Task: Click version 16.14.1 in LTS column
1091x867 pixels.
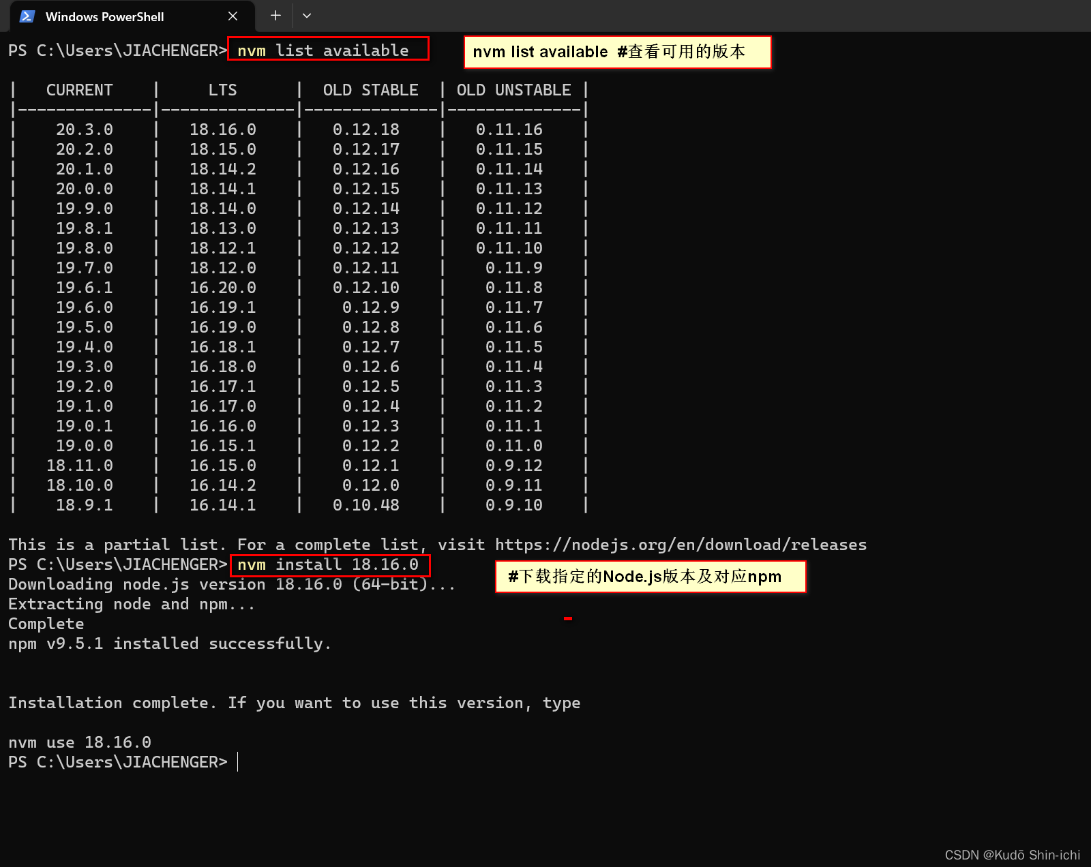Action: 223,505
